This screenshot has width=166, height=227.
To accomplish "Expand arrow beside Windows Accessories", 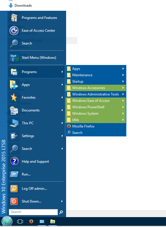I will tap(123, 88).
